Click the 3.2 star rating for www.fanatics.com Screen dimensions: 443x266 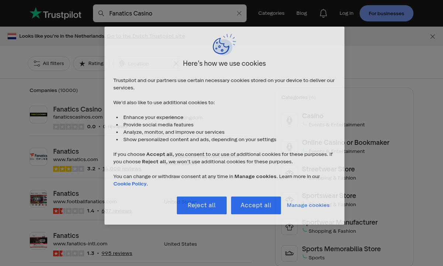[x=69, y=169]
